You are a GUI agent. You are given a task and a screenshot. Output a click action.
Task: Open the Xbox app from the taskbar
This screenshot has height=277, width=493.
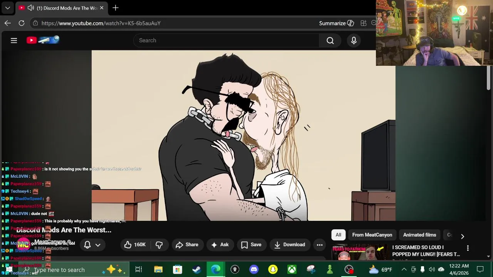point(292,270)
